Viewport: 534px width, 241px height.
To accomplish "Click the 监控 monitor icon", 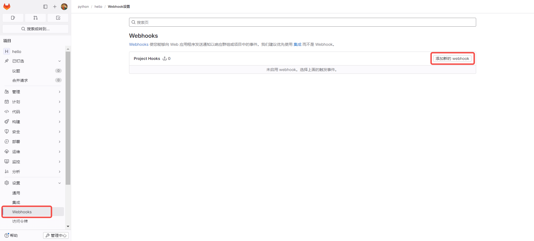I will [7, 161].
